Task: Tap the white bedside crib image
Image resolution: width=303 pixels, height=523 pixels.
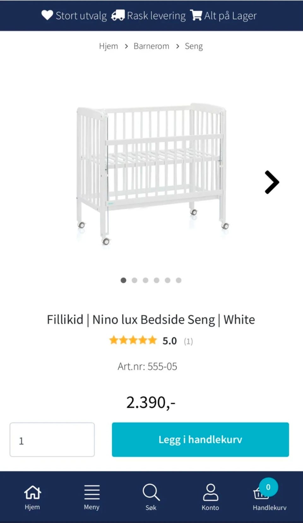Action: (151, 174)
